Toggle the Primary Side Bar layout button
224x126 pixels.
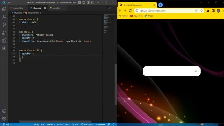click(79, 2)
